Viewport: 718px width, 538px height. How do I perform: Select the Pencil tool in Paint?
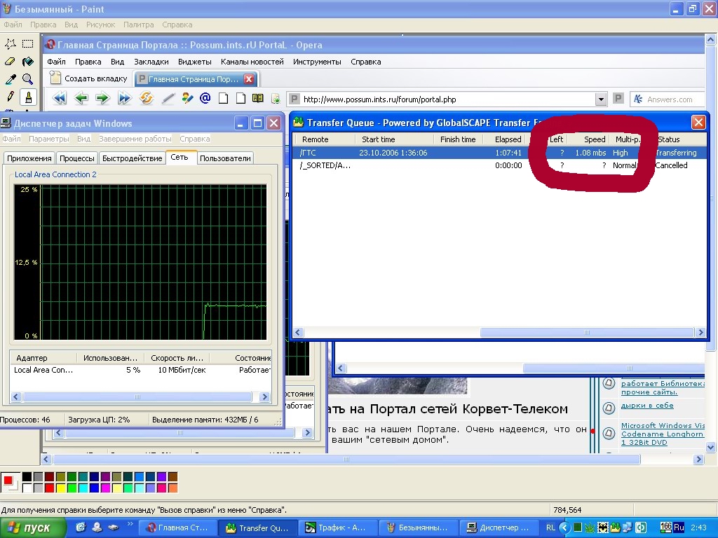pos(11,97)
